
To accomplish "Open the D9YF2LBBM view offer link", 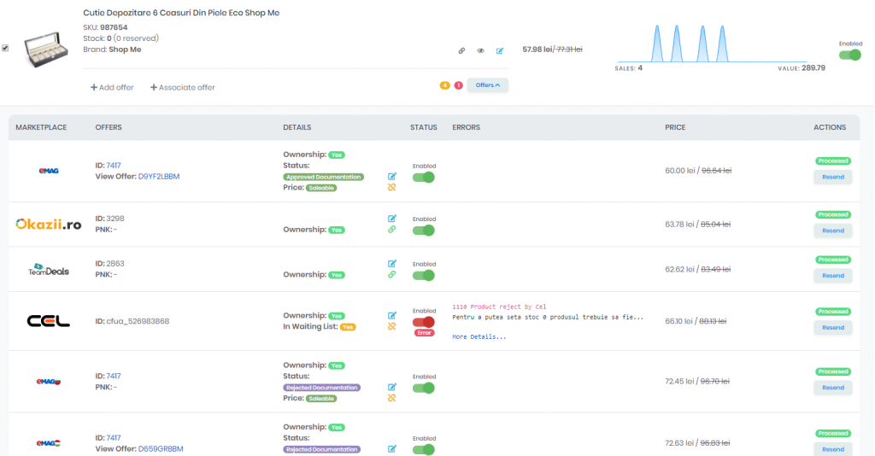I will pos(159,176).
